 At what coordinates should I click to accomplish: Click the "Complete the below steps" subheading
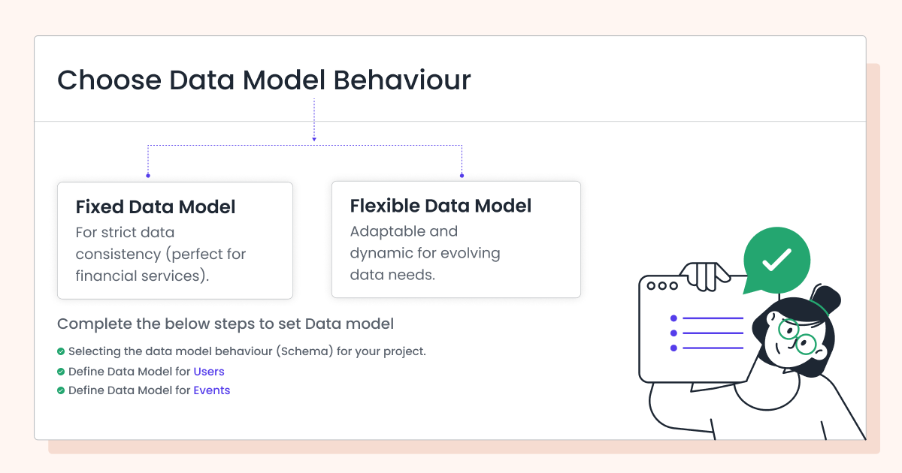225,324
